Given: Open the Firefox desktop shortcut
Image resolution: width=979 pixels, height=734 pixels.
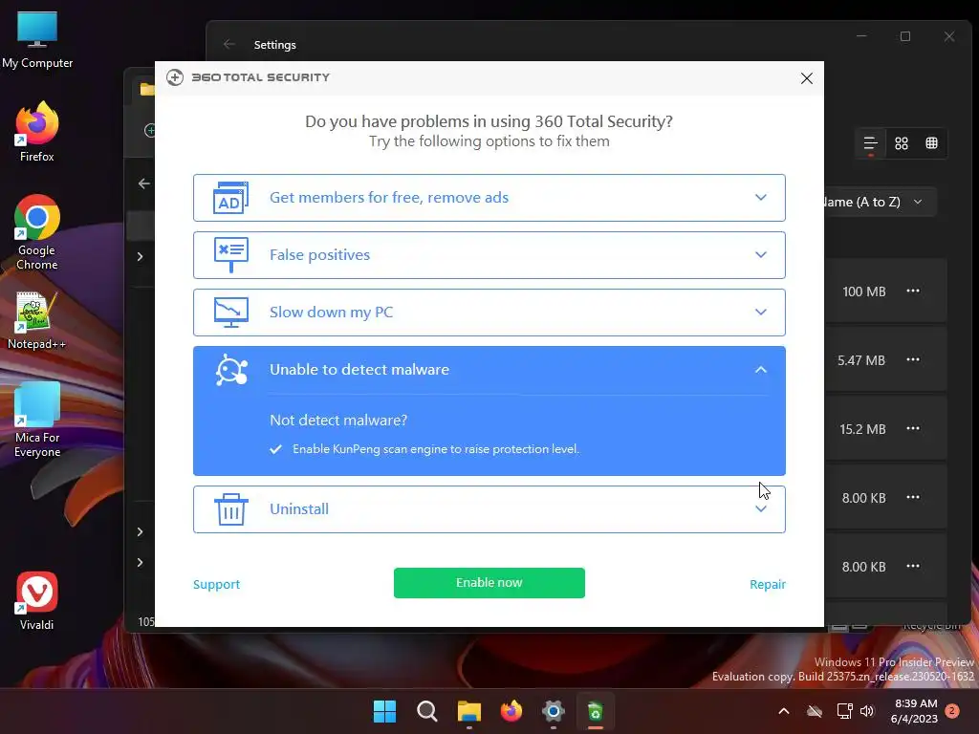Looking at the screenshot, I should pos(37,132).
